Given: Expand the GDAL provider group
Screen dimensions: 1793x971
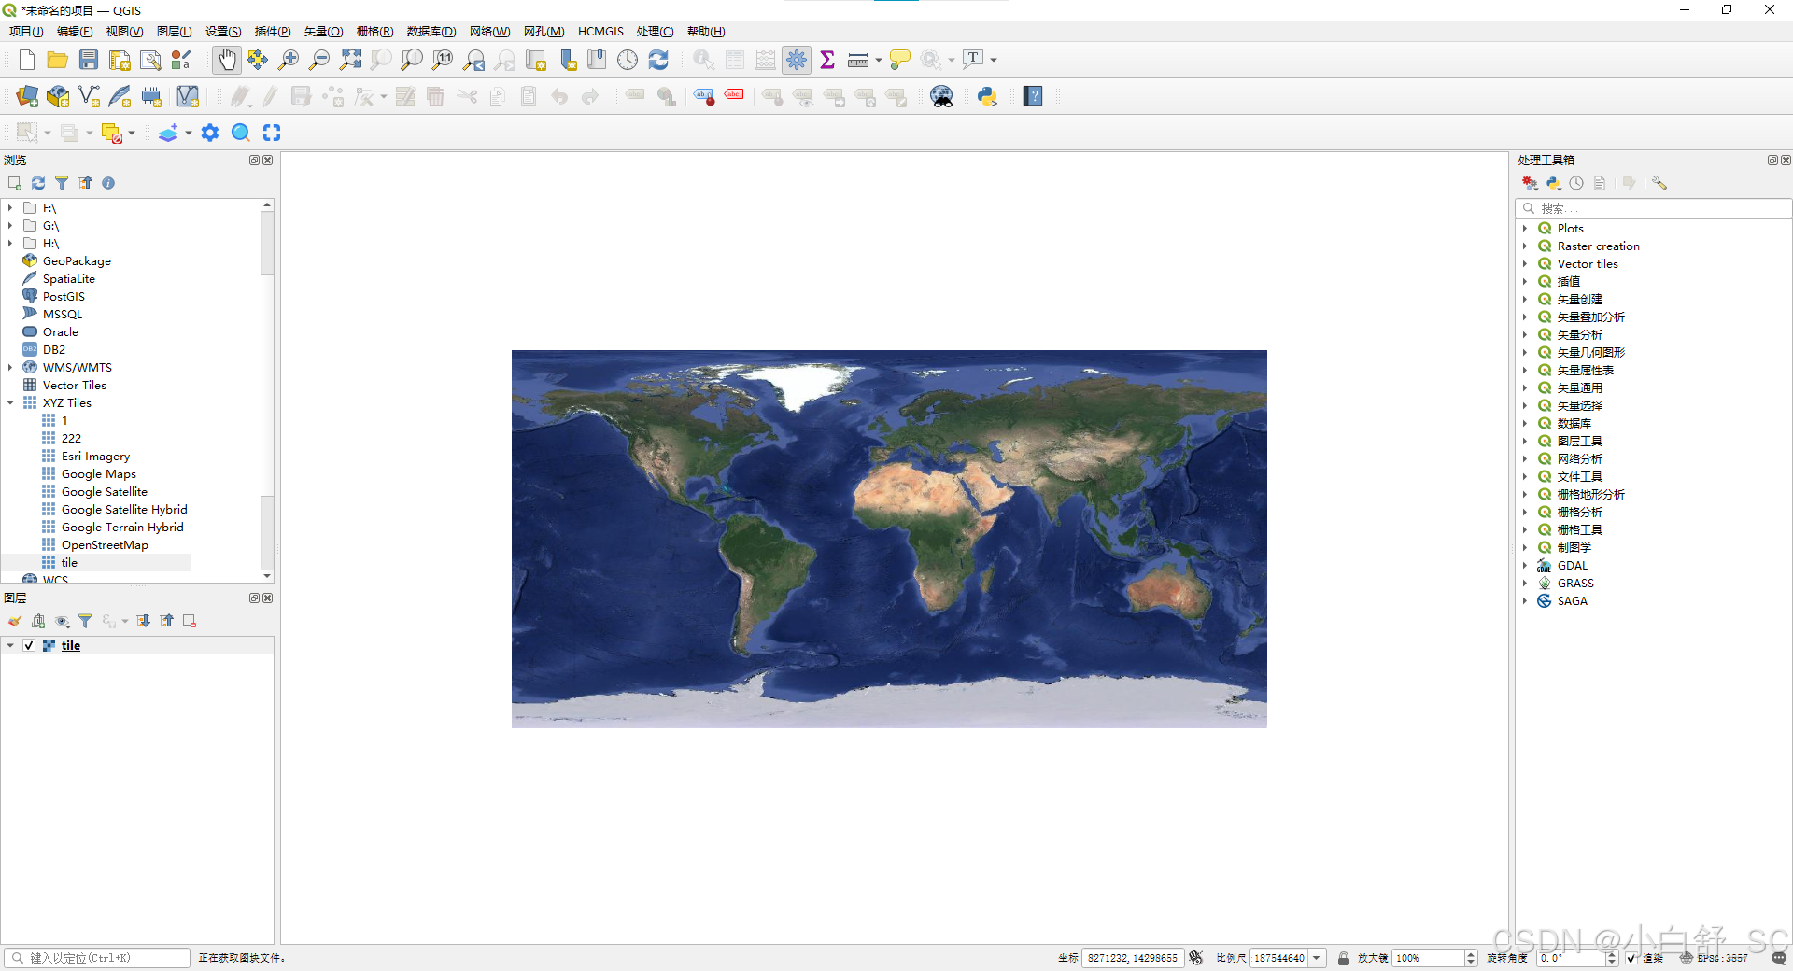Looking at the screenshot, I should 1525,566.
